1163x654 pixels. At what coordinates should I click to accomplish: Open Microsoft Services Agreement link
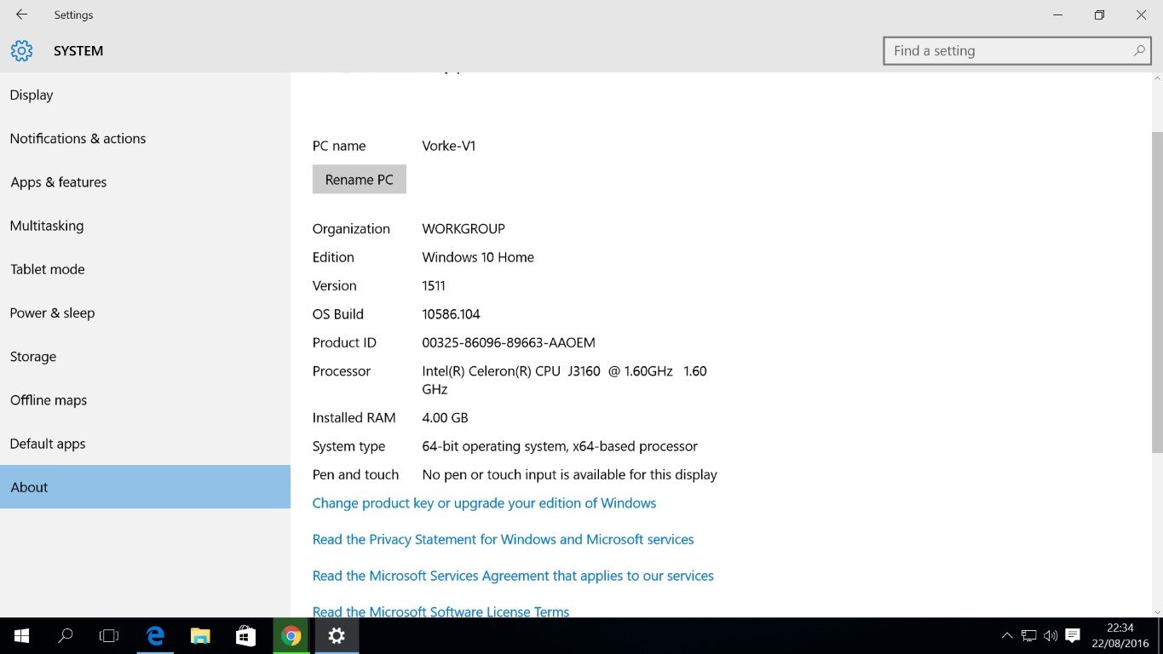[x=513, y=576]
